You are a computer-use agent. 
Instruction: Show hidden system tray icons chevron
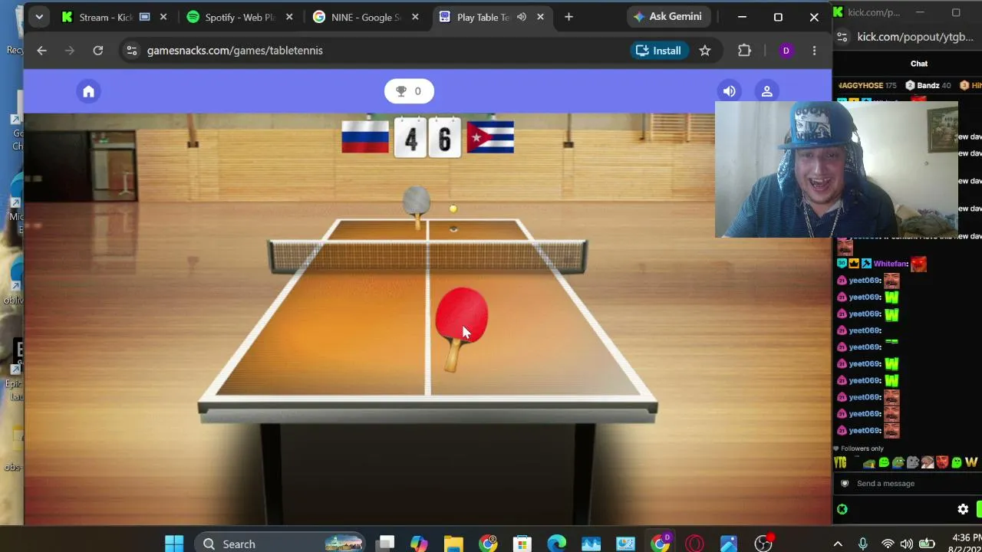click(x=838, y=544)
